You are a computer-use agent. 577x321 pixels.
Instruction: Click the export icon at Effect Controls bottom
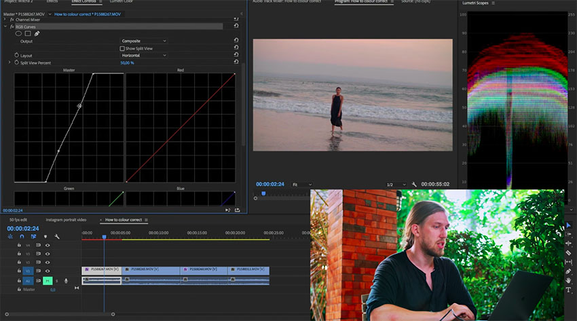click(x=238, y=210)
